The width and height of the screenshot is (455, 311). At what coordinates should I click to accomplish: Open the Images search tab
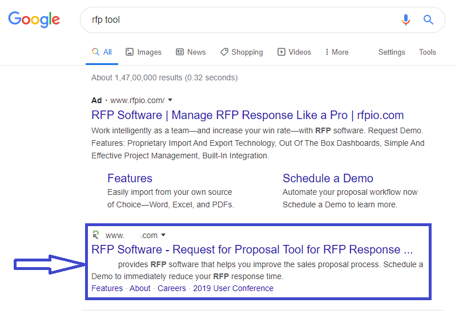(144, 52)
